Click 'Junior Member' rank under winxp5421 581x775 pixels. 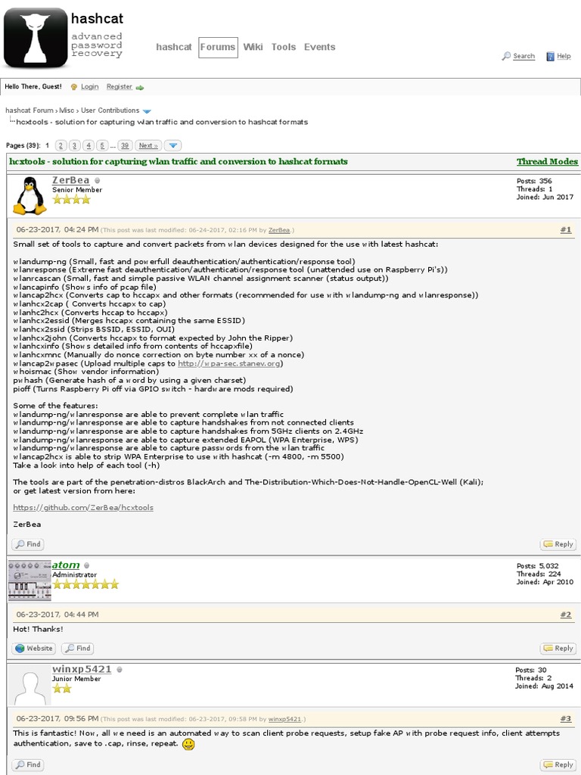coord(76,679)
